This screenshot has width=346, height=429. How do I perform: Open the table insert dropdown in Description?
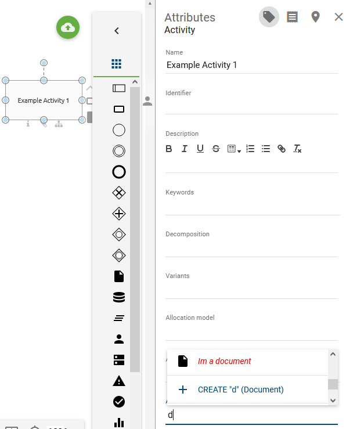pyautogui.click(x=234, y=149)
